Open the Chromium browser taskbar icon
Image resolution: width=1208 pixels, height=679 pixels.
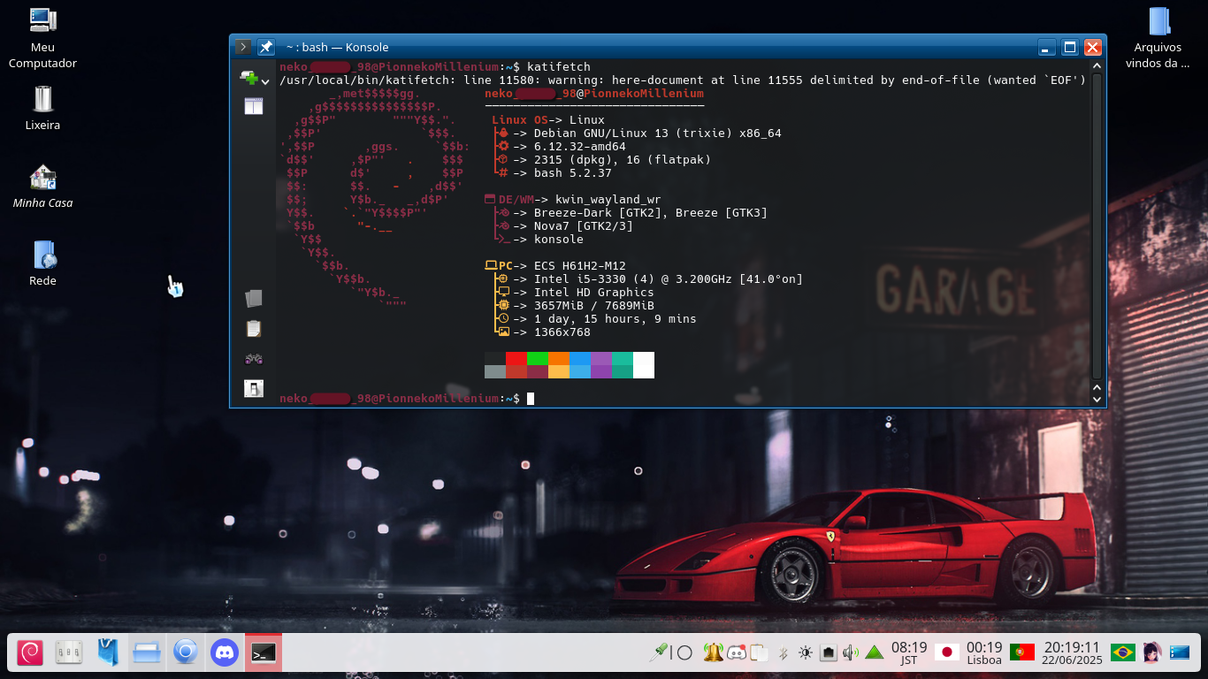pyautogui.click(x=185, y=652)
